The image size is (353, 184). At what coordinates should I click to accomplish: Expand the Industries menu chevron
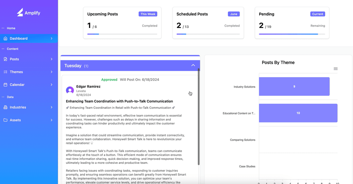[52, 107]
